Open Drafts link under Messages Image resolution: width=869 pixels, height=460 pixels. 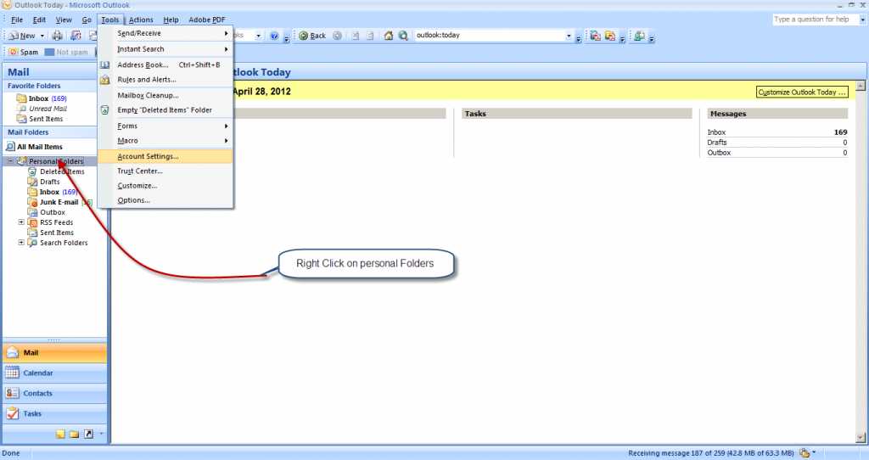pyautogui.click(x=717, y=143)
